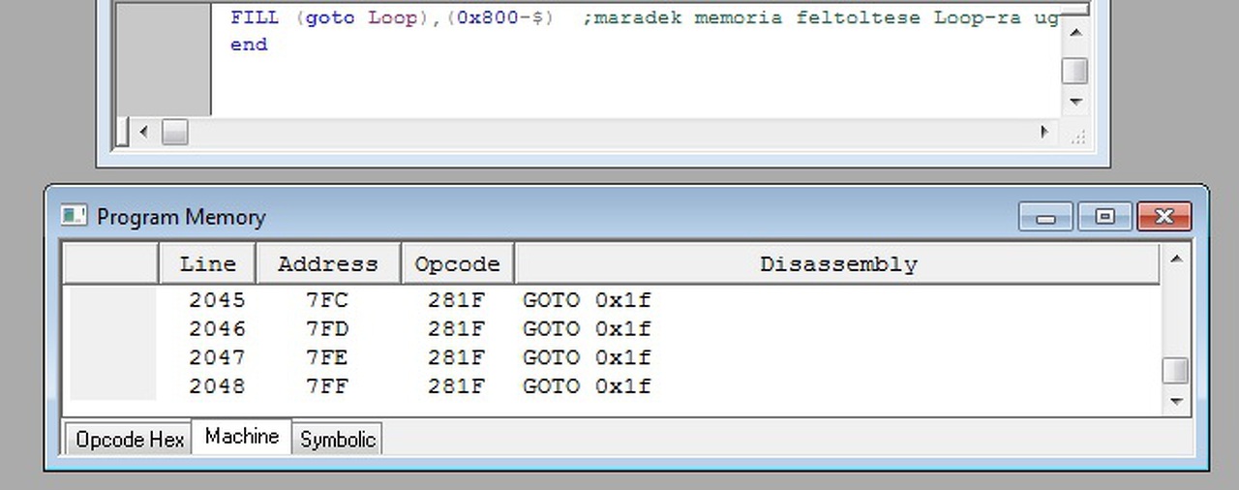This screenshot has height=490, width=1239.
Task: Switch to the Opcode Hex tab
Action: pos(130,440)
